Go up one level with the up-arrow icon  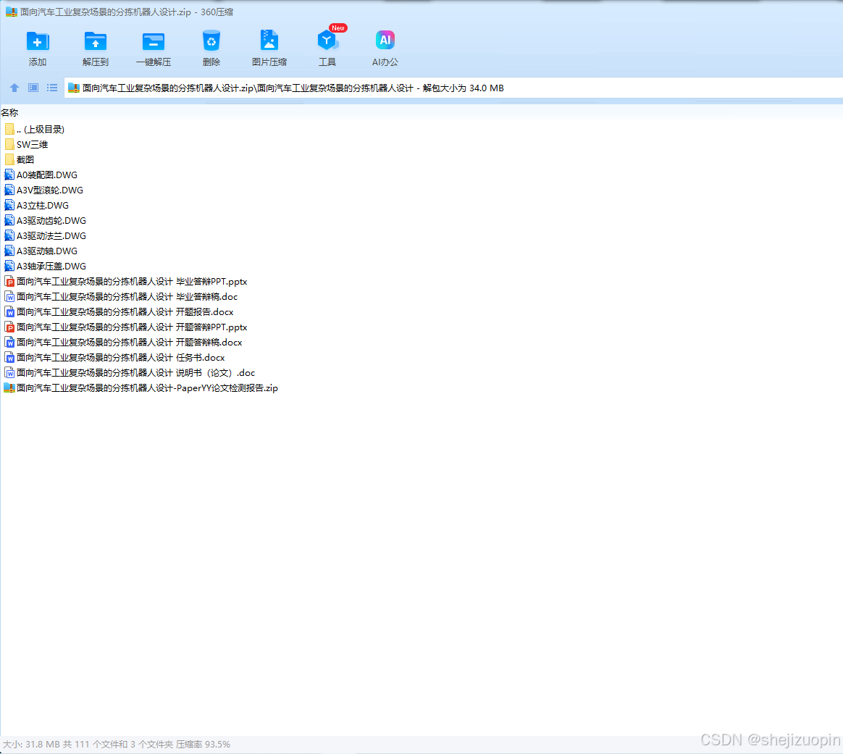(x=14, y=88)
